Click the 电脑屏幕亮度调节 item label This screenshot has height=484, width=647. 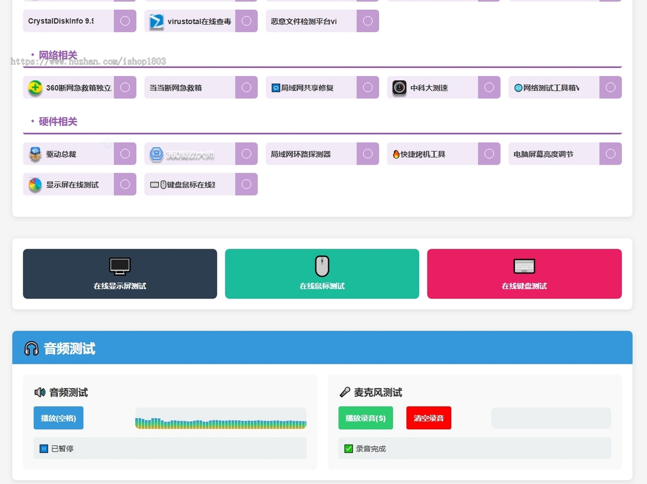pyautogui.click(x=543, y=154)
